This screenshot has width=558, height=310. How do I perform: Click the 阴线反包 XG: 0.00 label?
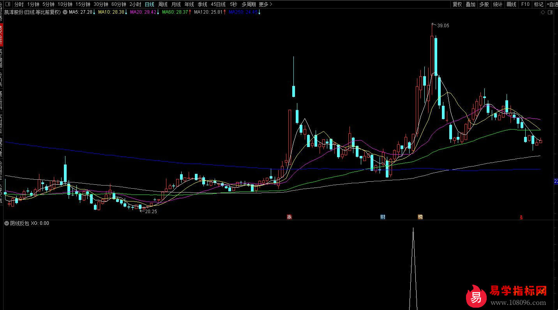tap(30, 223)
